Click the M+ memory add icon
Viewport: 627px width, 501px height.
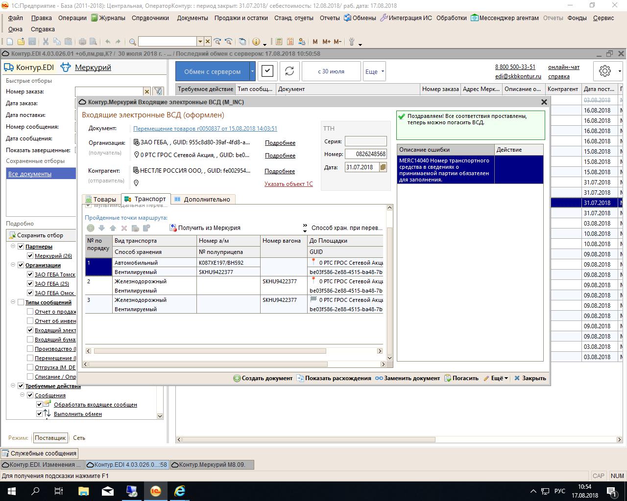point(326,42)
